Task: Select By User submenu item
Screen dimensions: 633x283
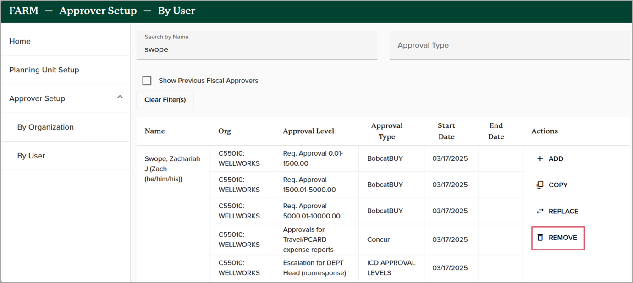Action: (x=31, y=156)
